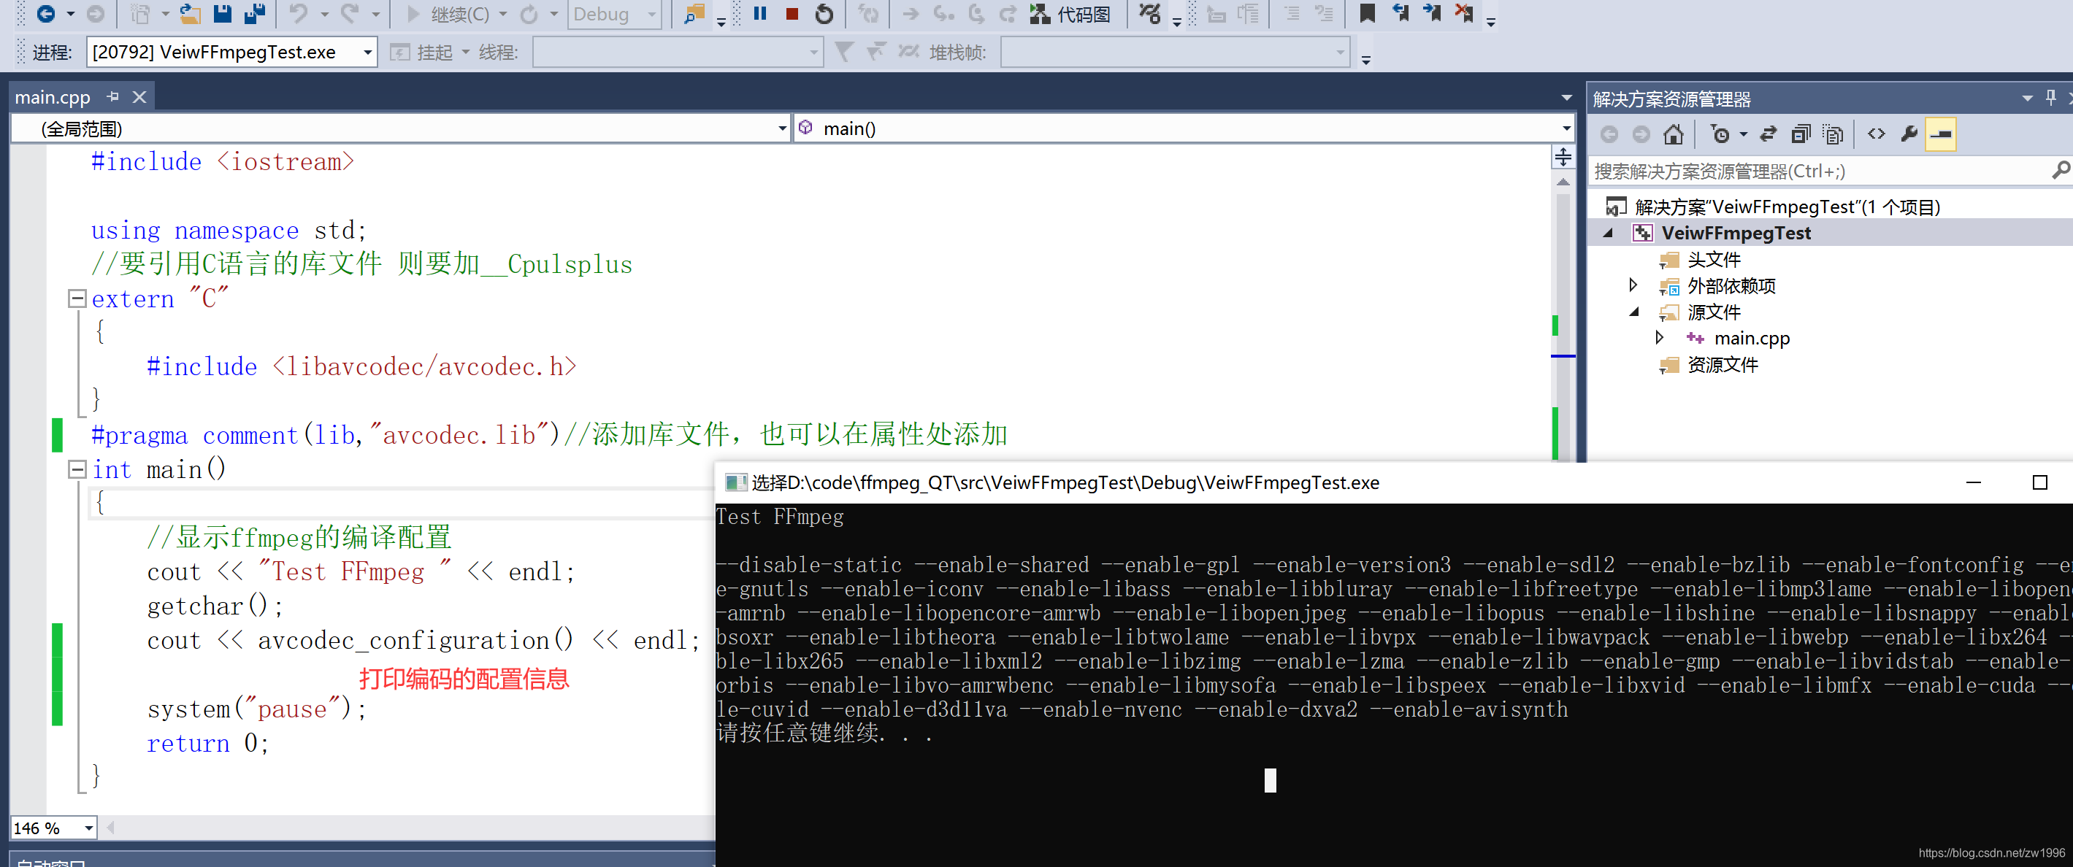2073x867 pixels.
Task: Open the Solution Explorer window options dropdown arrow
Action: point(2027,98)
